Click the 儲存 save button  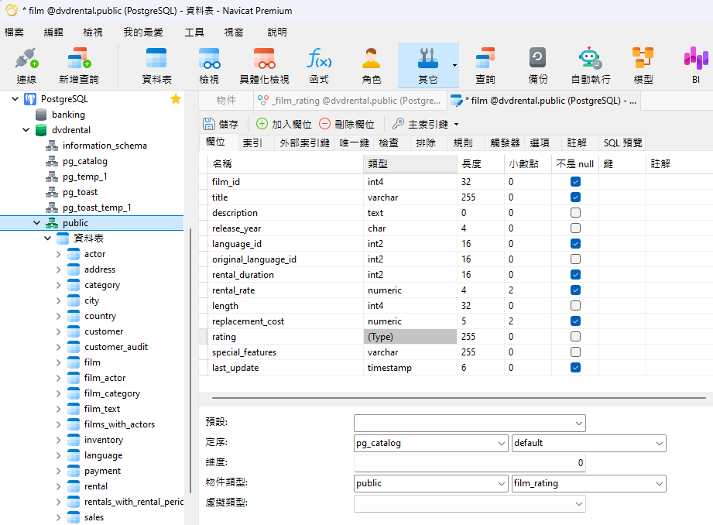point(221,124)
